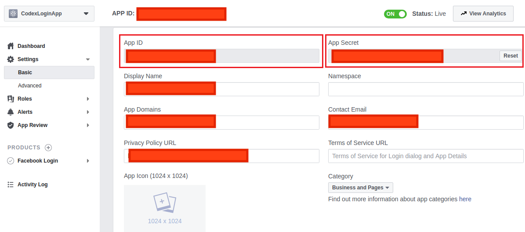Click the Facebook Login checkmark icon
Viewport: 525px width, 232px height.
pyautogui.click(x=11, y=161)
